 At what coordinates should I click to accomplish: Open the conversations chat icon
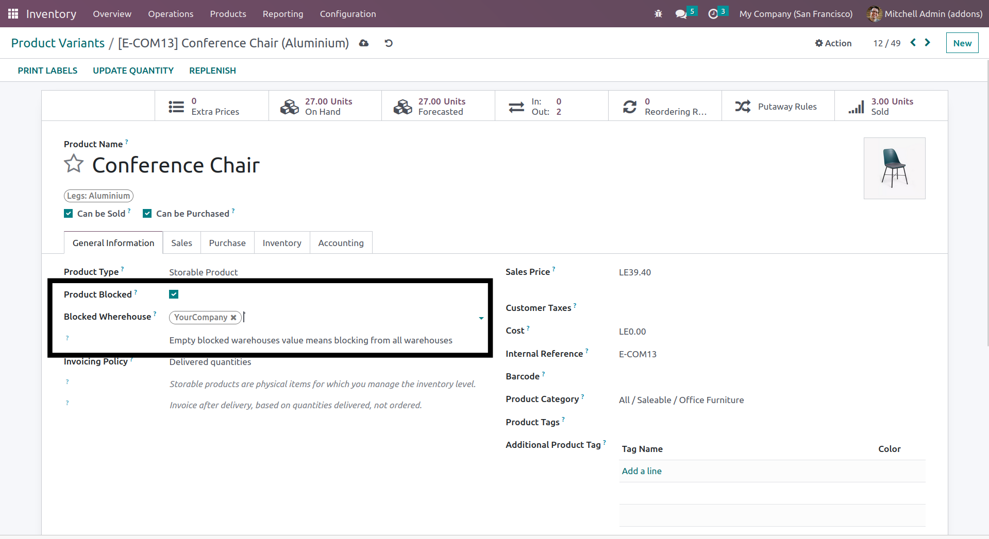(681, 14)
